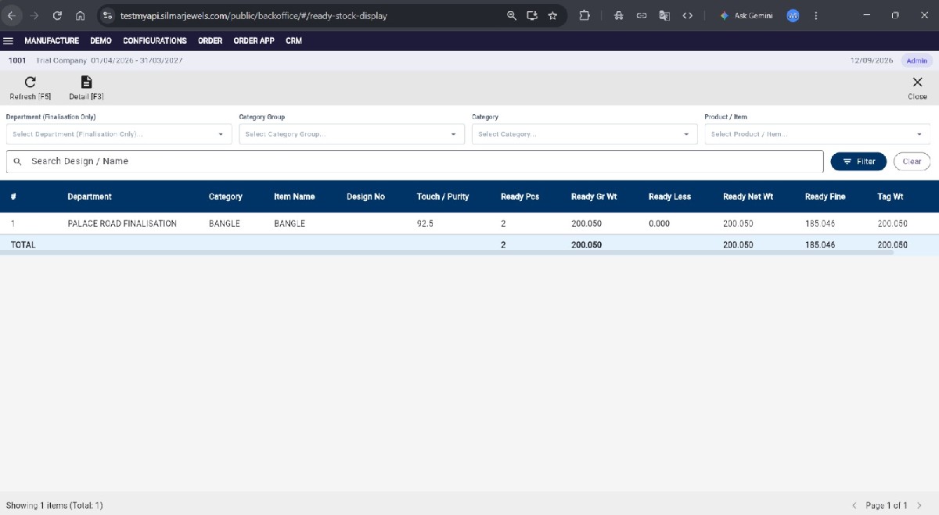The width and height of the screenshot is (939, 515).
Task: Open the MANUFACTURE menu
Action: click(52, 41)
